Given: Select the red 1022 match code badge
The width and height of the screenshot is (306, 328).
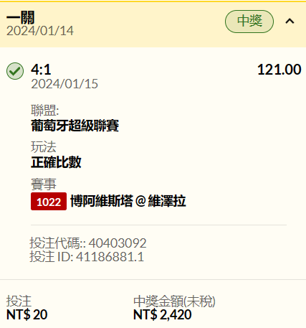Looking at the screenshot, I should (49, 202).
